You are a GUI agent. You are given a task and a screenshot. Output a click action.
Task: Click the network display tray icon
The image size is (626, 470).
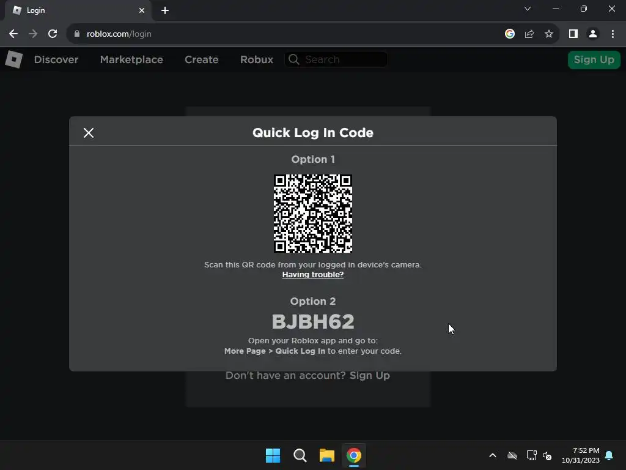click(x=532, y=455)
